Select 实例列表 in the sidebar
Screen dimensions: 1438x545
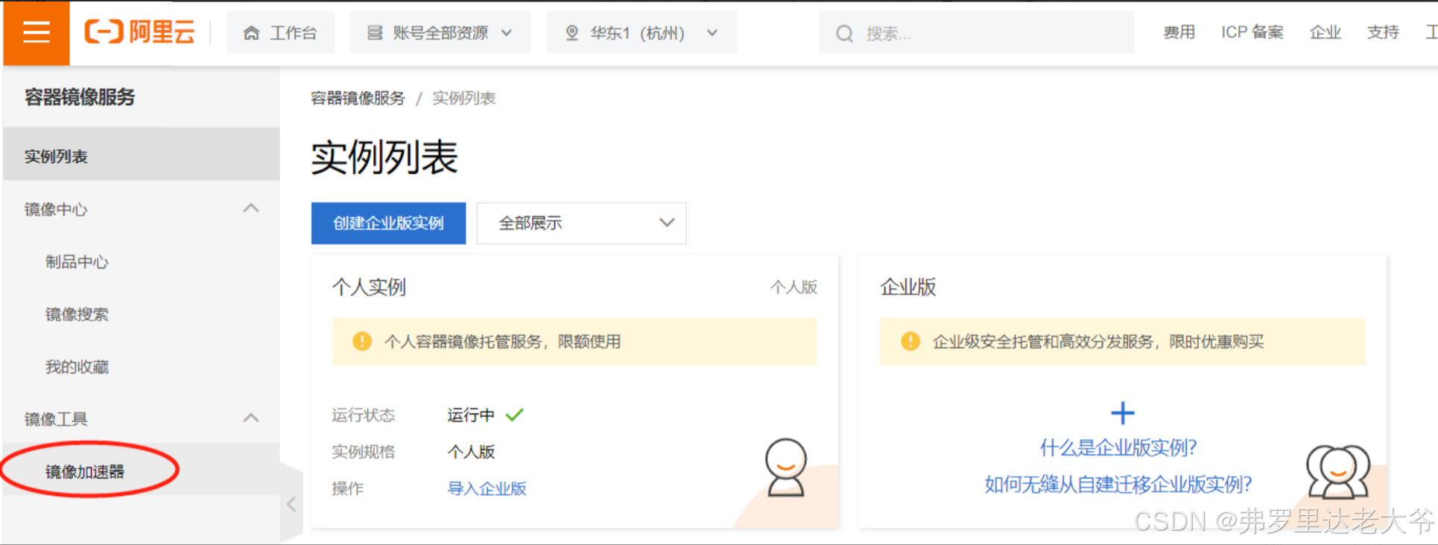point(142,156)
